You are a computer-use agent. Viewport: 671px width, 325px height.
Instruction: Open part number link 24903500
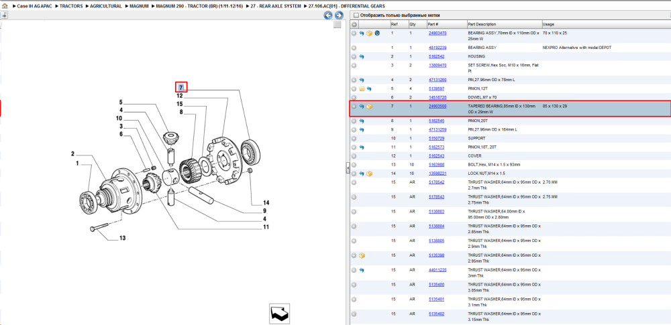pyautogui.click(x=437, y=106)
